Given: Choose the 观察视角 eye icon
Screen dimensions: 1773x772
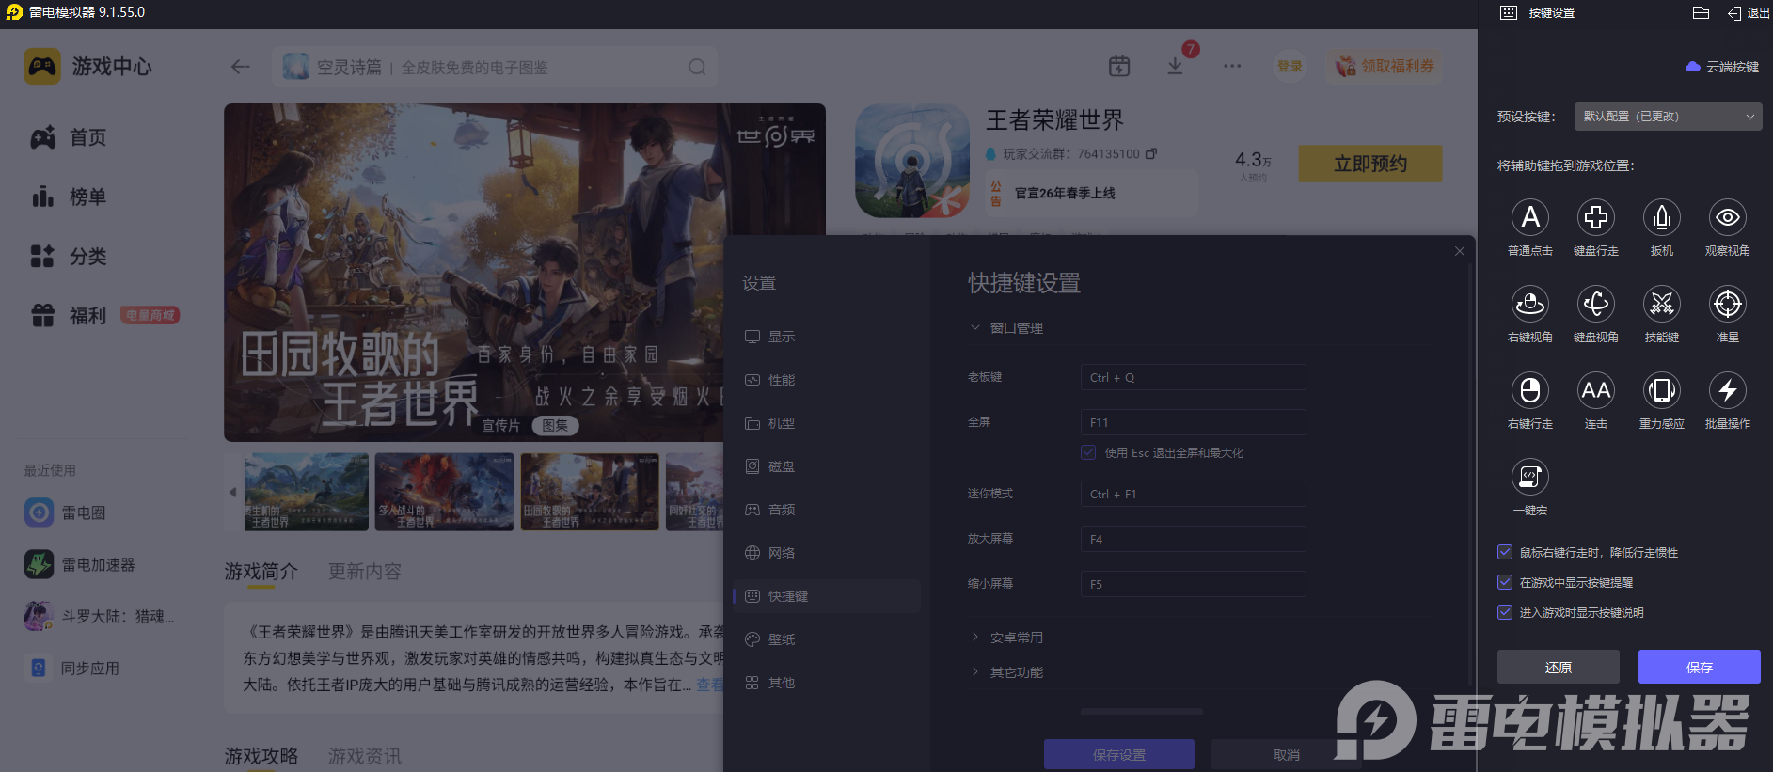Looking at the screenshot, I should coord(1728,218).
